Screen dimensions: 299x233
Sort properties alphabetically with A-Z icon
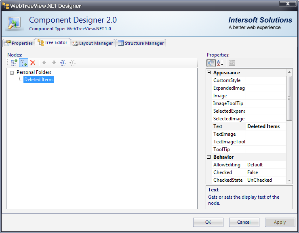pyautogui.click(x=220, y=63)
